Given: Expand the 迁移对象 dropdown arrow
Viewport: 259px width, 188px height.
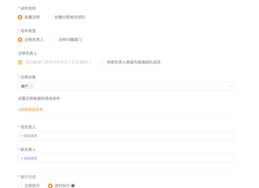Looking at the screenshot, I should tap(231, 86).
